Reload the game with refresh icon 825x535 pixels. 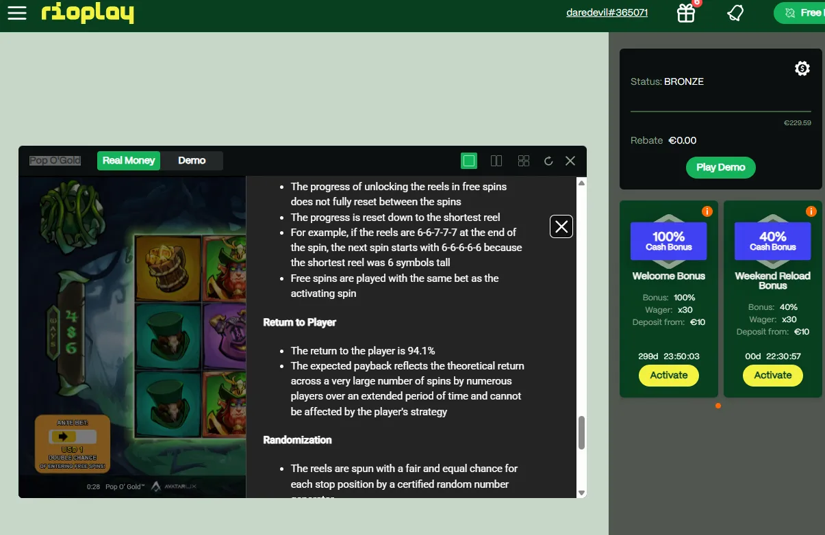[548, 161]
